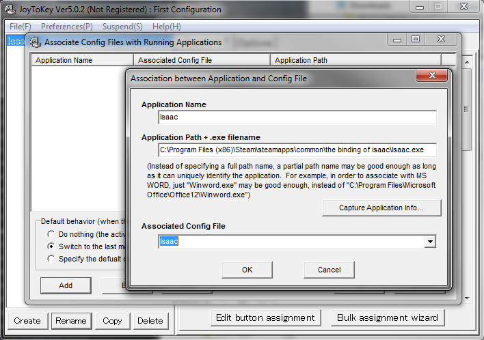Open Edit button assignment
Image resolution: width=484 pixels, height=340 pixels.
coord(265,317)
